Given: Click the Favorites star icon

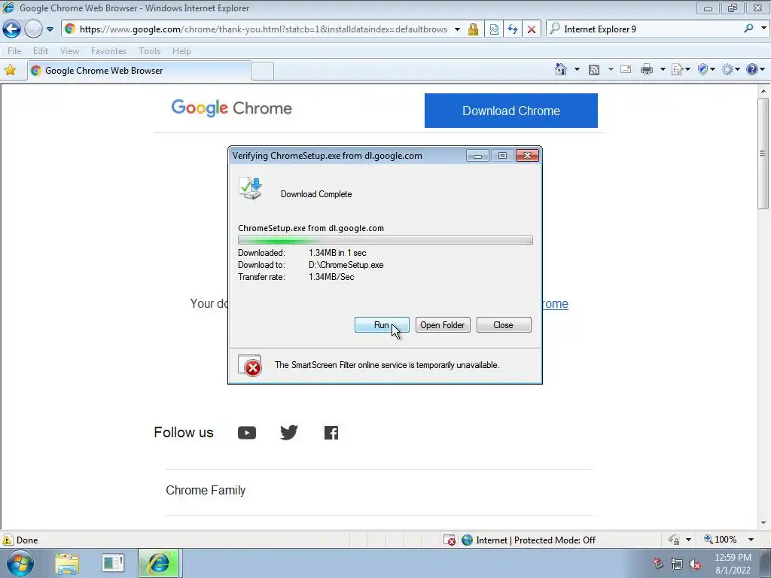Looking at the screenshot, I should tap(10, 70).
